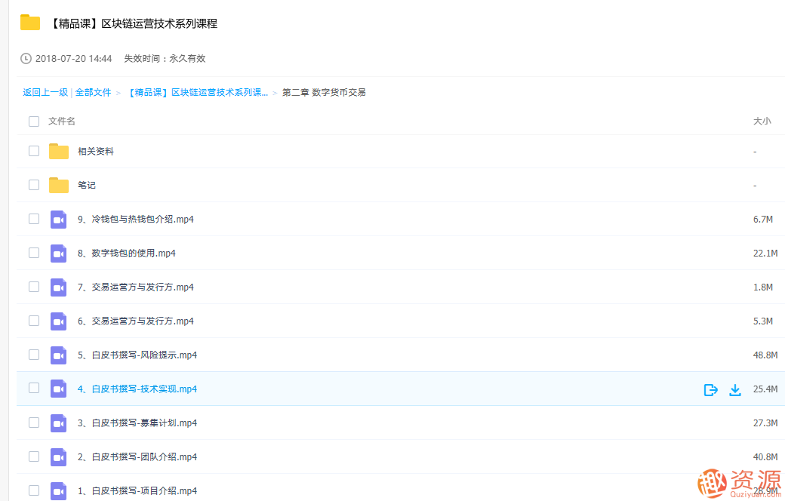
Task: Click the title 【精品课】区块链运营技术系列课程
Action: point(134,23)
